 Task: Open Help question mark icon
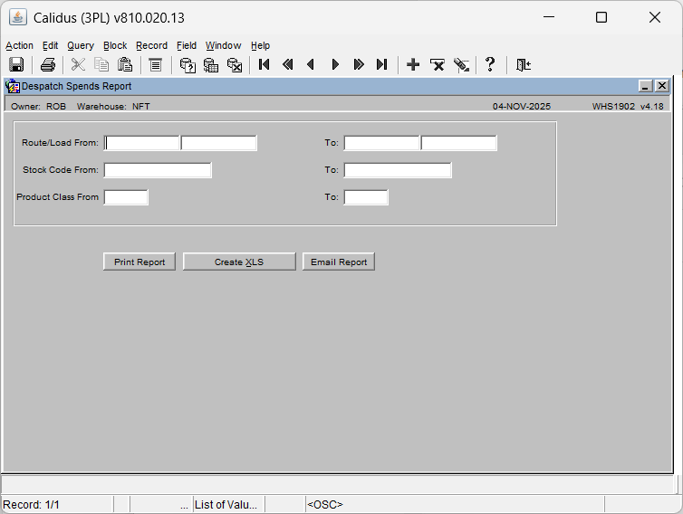[490, 64]
